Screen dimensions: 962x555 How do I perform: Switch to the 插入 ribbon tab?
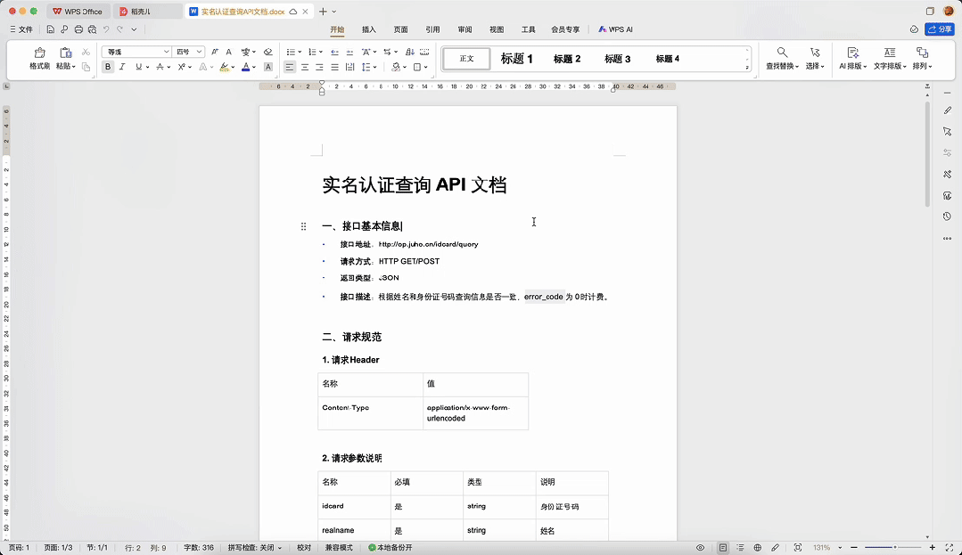(x=369, y=29)
